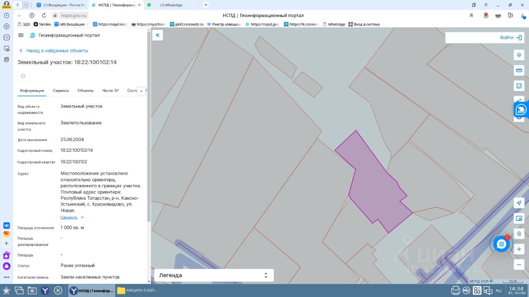Click Назад в найденные объекты link
529x297 pixels.
point(54,51)
